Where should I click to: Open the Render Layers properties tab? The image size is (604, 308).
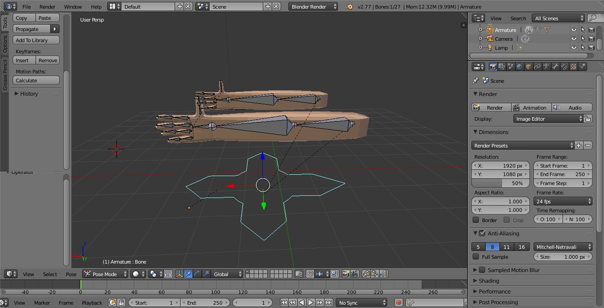502,67
